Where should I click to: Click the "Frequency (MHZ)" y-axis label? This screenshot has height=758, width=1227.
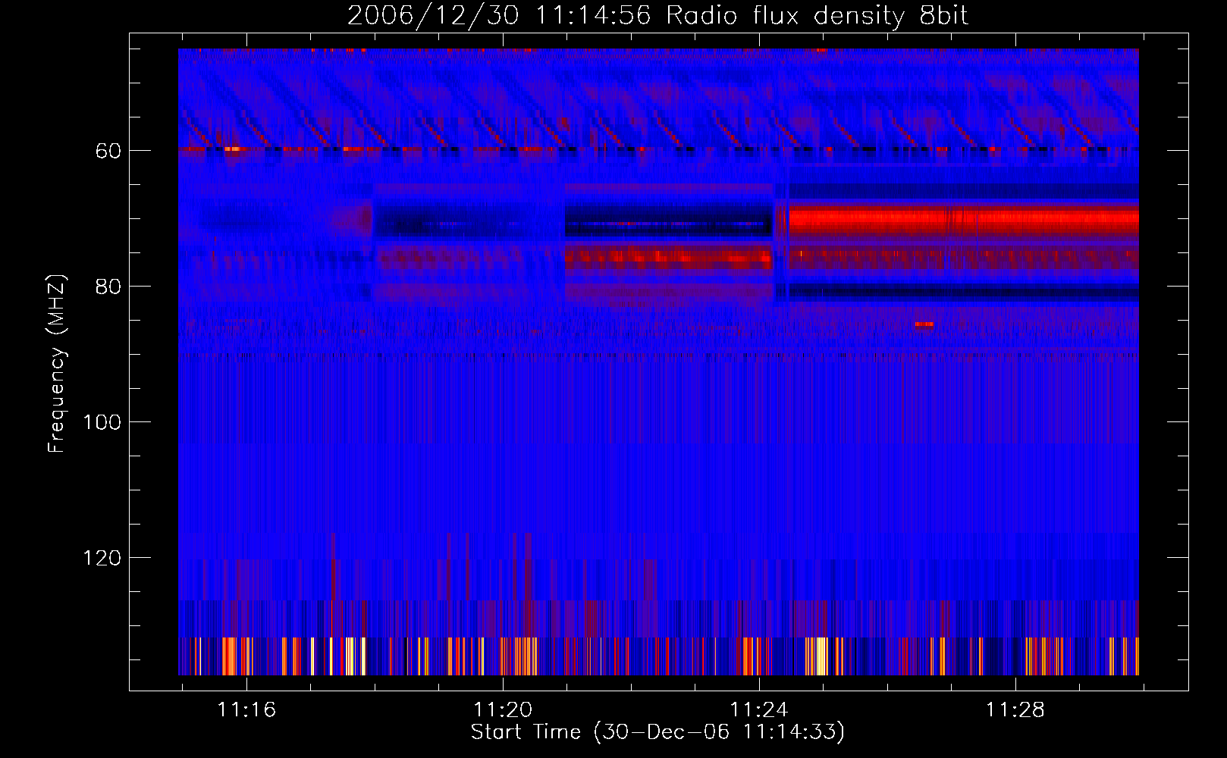point(57,364)
